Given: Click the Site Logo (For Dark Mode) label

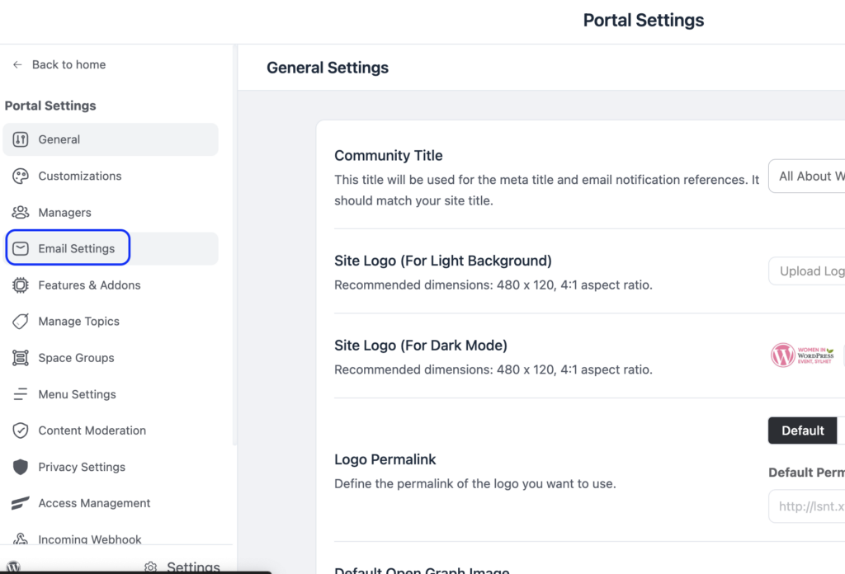Looking at the screenshot, I should pyautogui.click(x=421, y=346).
